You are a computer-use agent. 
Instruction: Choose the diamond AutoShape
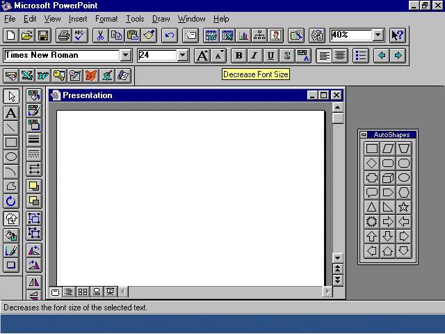[x=371, y=163]
